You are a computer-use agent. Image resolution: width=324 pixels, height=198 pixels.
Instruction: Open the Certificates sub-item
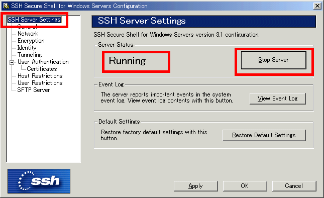coord(42,69)
